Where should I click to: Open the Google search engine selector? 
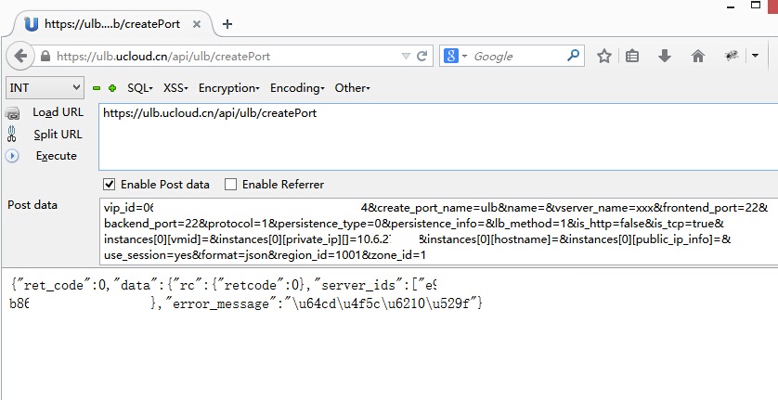456,56
